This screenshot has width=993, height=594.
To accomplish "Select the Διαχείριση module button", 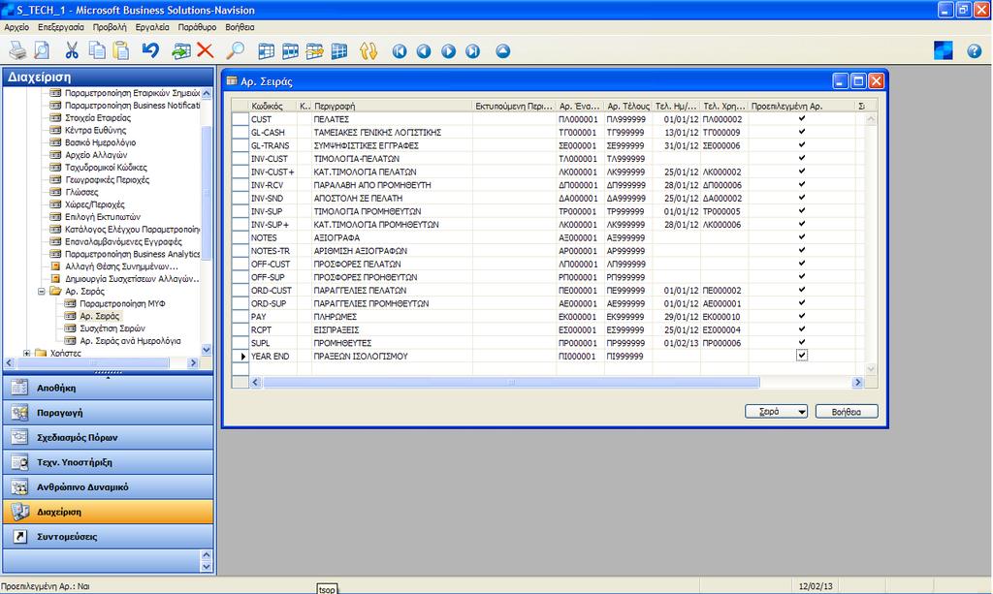I will (109, 512).
